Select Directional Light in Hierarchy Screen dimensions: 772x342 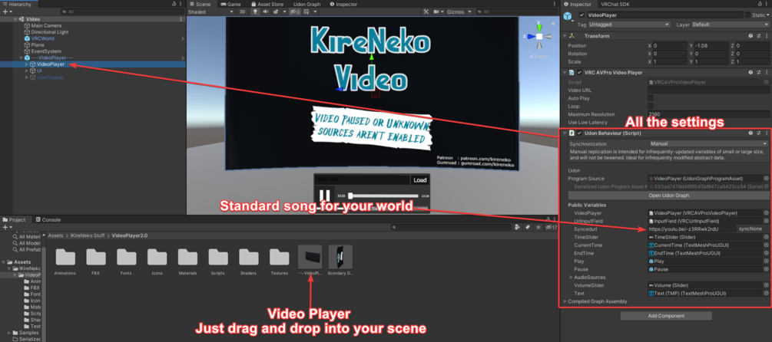pos(50,32)
